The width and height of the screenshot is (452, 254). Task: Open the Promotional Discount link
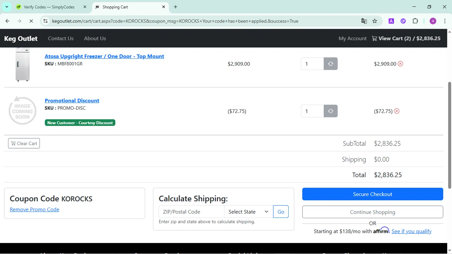72,101
